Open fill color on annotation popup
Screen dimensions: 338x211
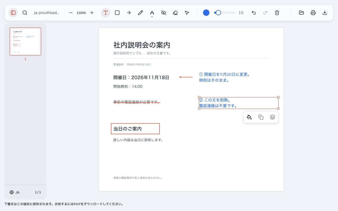249,117
